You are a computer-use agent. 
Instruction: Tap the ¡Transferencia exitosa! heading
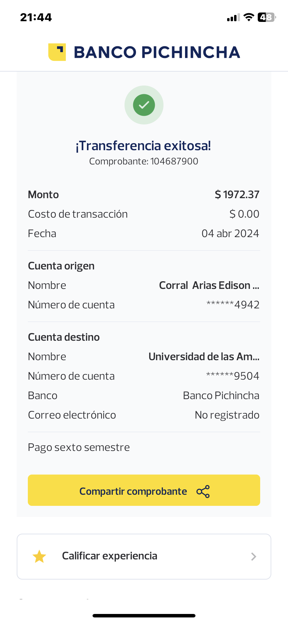click(143, 146)
